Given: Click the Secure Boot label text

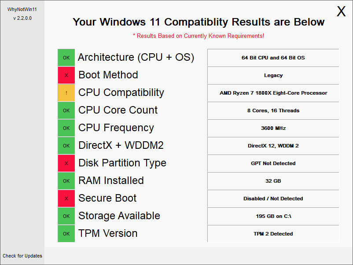Looking at the screenshot, I should click(x=107, y=199).
